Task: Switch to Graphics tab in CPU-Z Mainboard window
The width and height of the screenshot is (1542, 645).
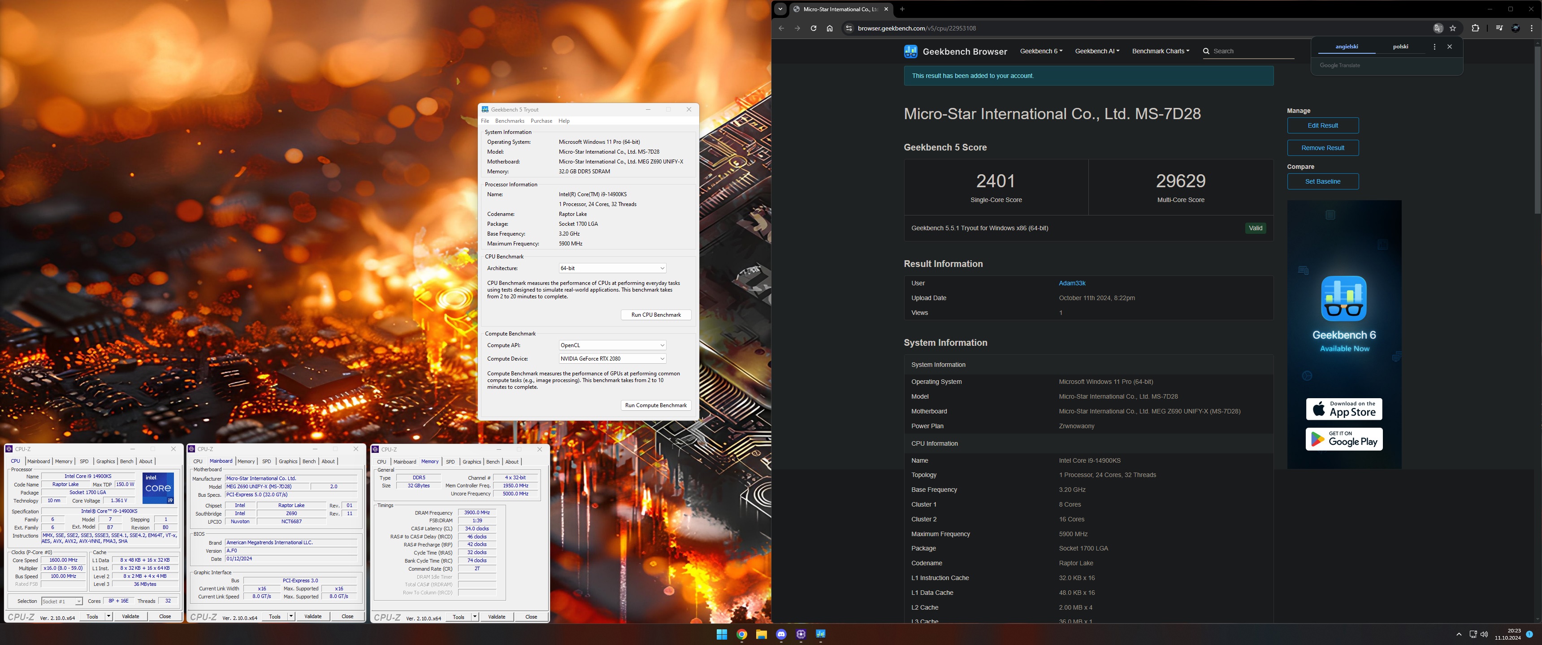Action: (288, 461)
